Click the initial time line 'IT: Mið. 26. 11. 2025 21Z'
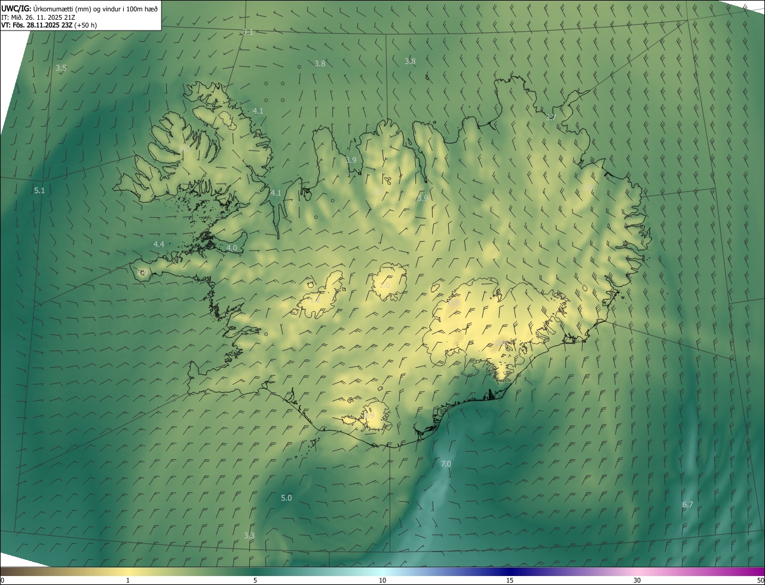Screen dimensions: 765x585 [39, 17]
